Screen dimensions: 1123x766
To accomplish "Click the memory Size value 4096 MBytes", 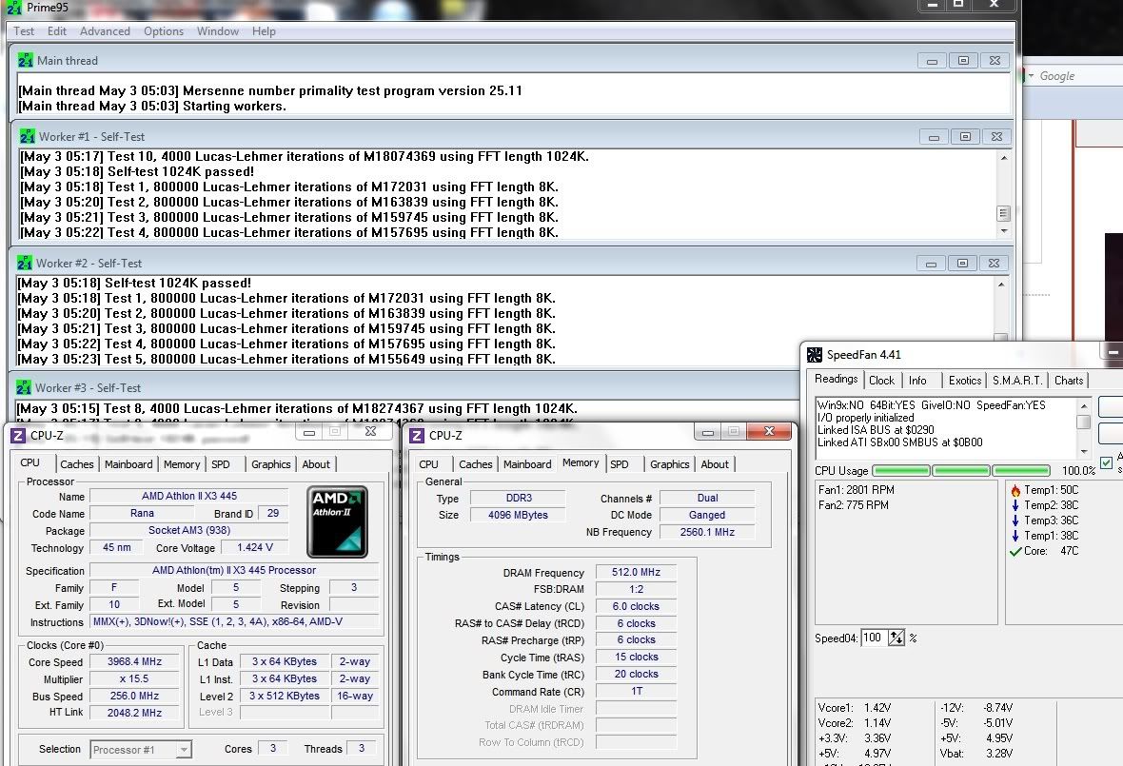I will (518, 515).
